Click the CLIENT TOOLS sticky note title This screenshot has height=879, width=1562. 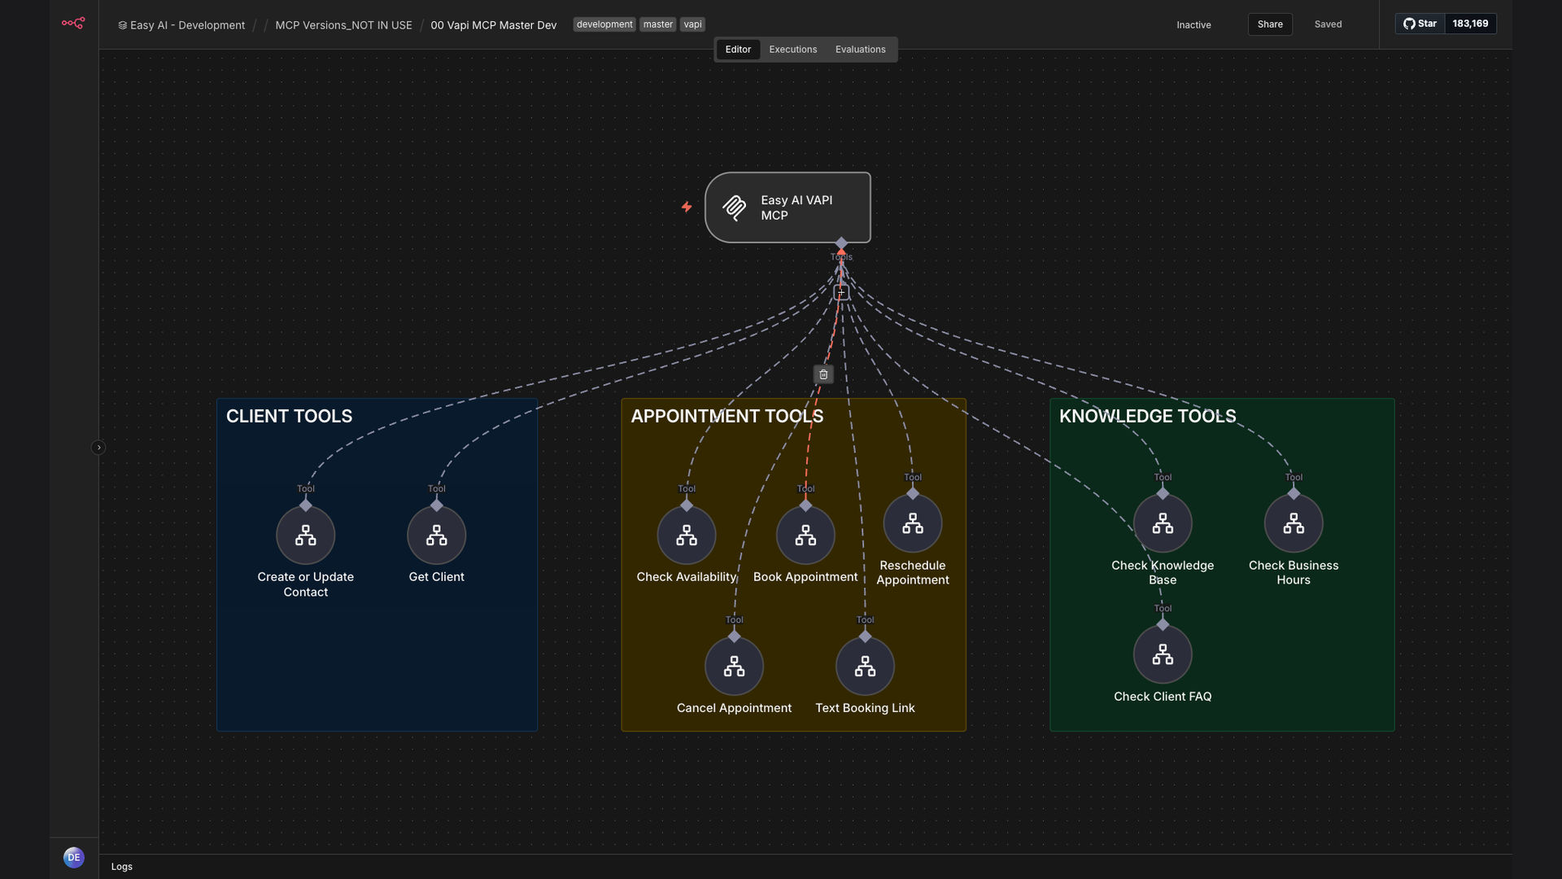(290, 416)
